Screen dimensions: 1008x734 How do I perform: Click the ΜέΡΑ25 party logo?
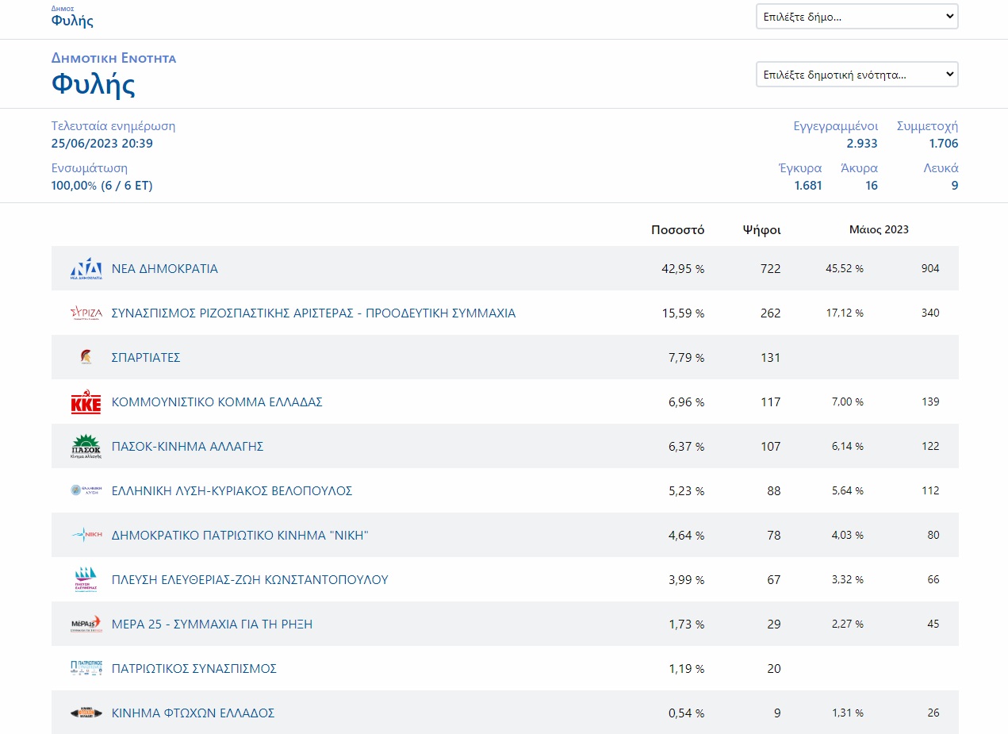pos(86,624)
